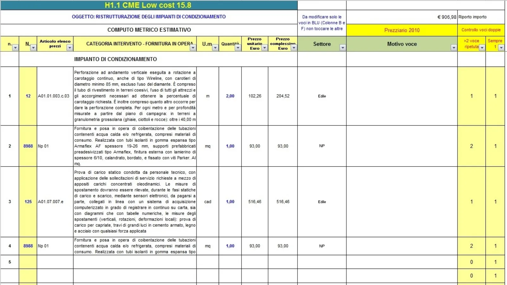Select the Prezziario 2010 yellow cell
The height and width of the screenshot is (285, 507).
[x=402, y=30]
